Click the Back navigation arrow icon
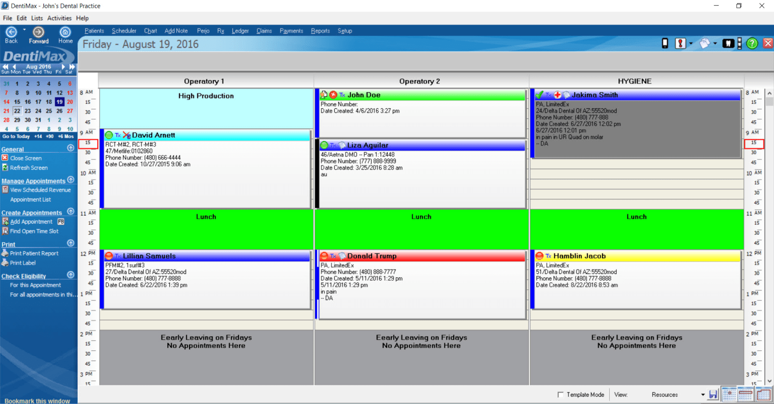The height and width of the screenshot is (404, 774). click(11, 32)
